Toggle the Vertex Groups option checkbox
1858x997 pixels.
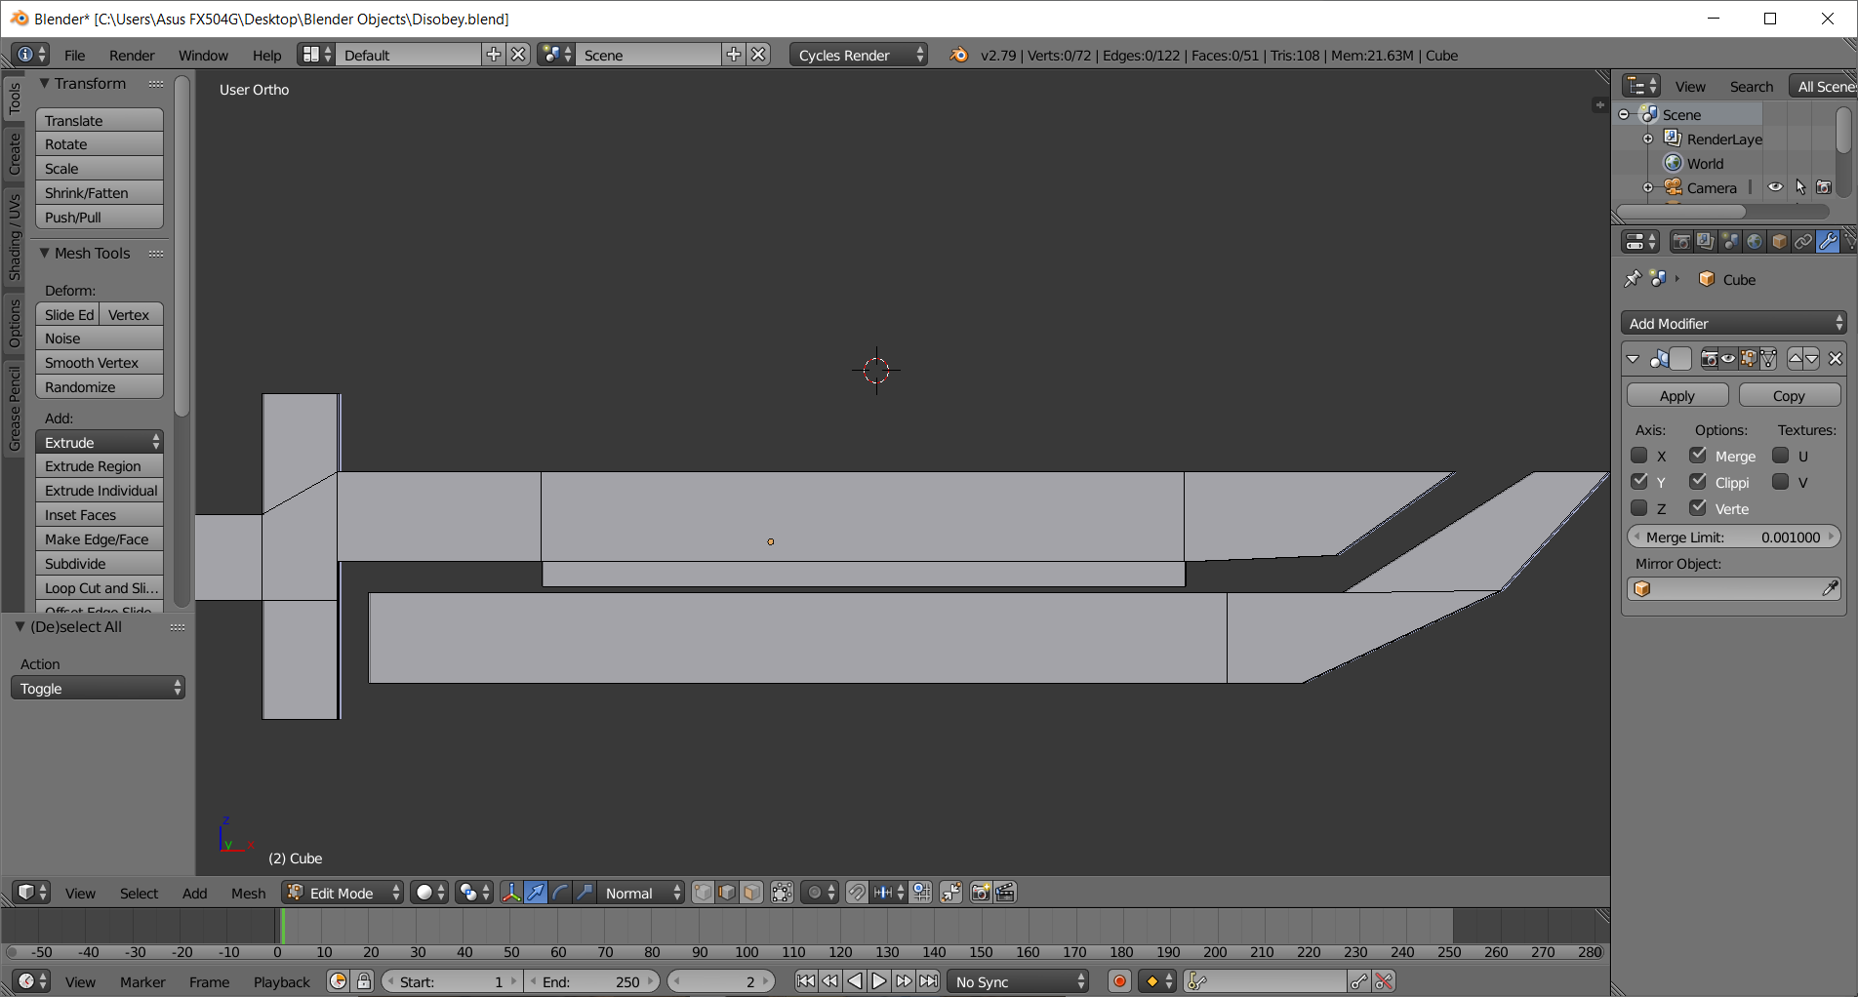click(x=1699, y=508)
